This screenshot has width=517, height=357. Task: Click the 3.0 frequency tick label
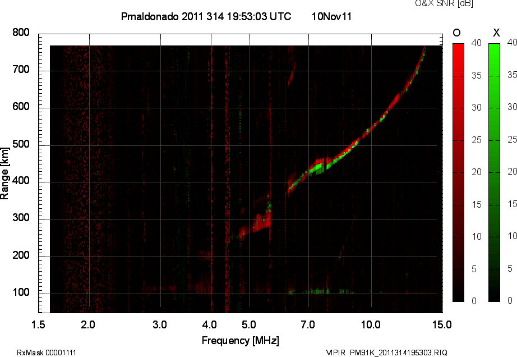coord(160,324)
